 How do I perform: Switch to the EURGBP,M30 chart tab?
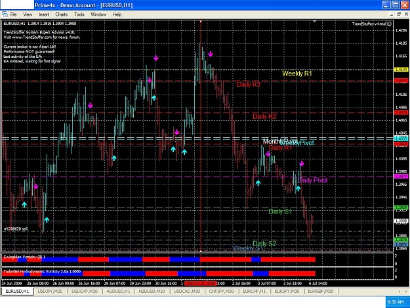tap(321, 291)
